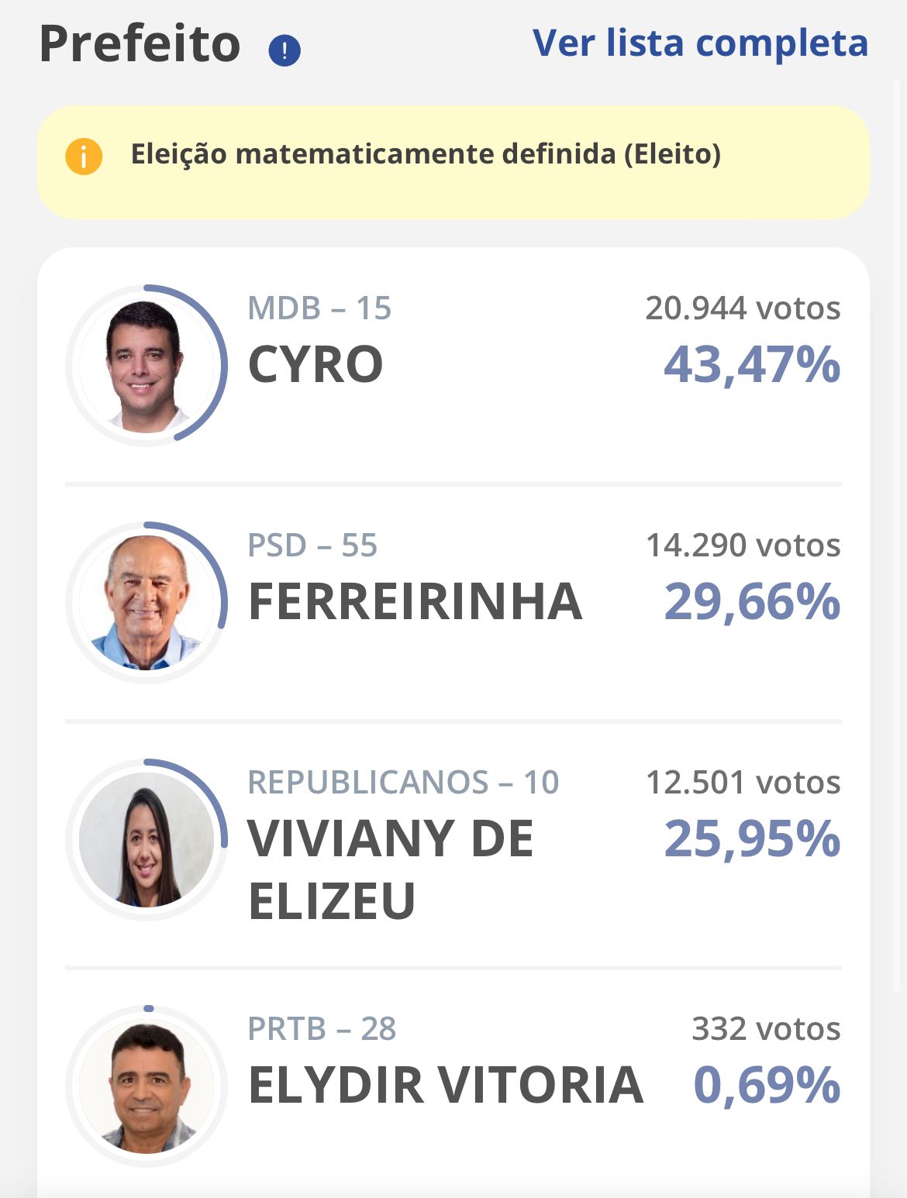Select the CYRO candidate name
Image resolution: width=907 pixels, height=1198 pixels.
click(316, 365)
